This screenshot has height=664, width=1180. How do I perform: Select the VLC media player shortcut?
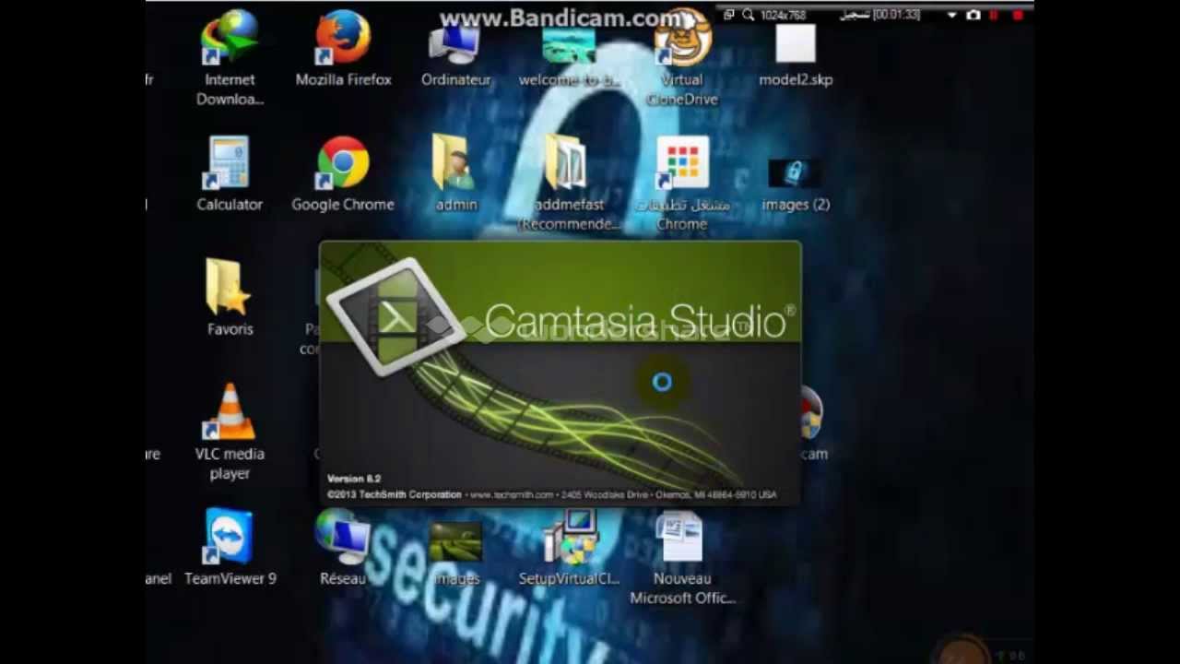(x=230, y=432)
